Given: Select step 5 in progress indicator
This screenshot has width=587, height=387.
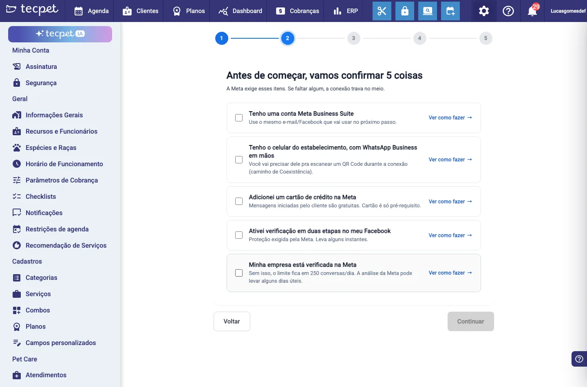Looking at the screenshot, I should click(x=485, y=38).
